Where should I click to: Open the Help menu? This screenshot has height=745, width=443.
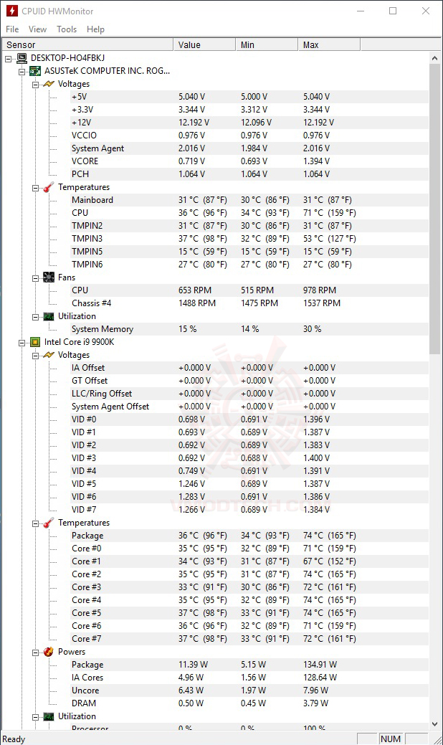[x=95, y=29]
